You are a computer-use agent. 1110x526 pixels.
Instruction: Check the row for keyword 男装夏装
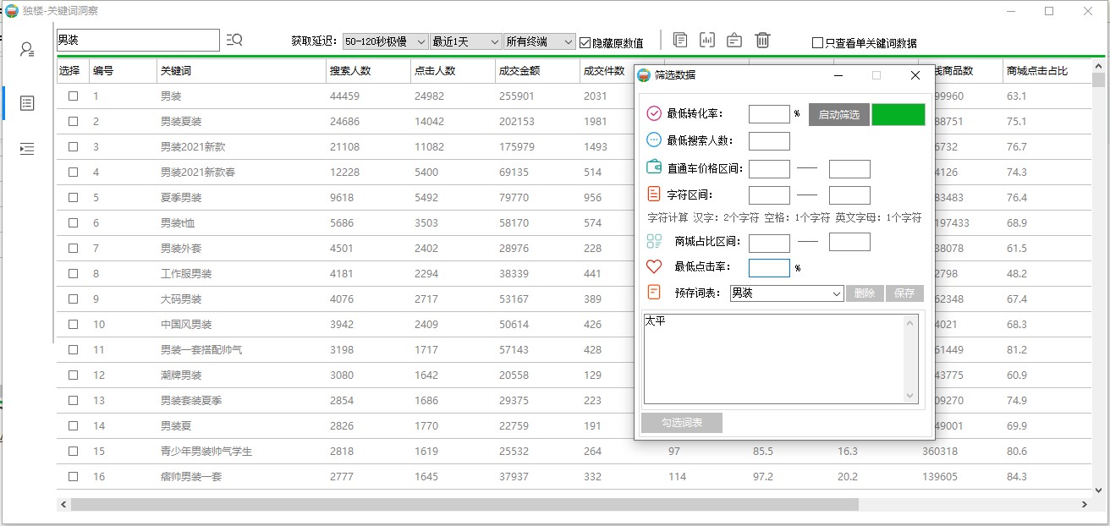74,122
